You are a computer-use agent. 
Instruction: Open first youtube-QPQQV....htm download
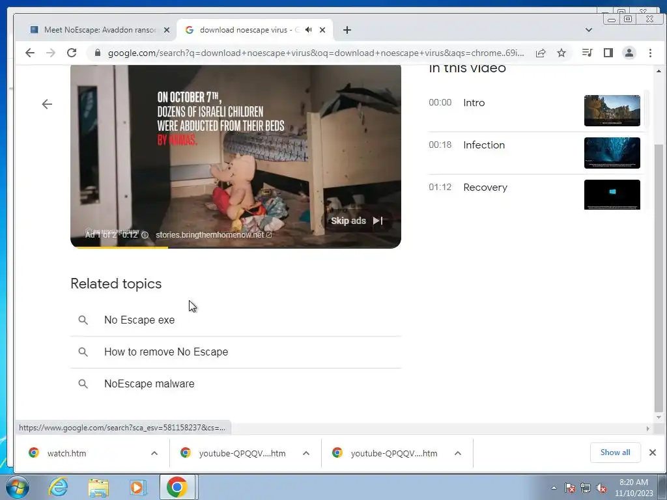pyautogui.click(x=242, y=453)
